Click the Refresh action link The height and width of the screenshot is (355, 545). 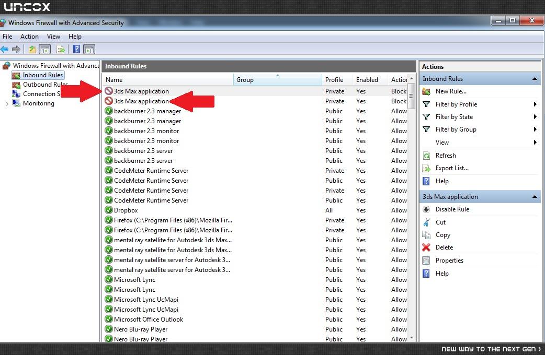tap(446, 156)
